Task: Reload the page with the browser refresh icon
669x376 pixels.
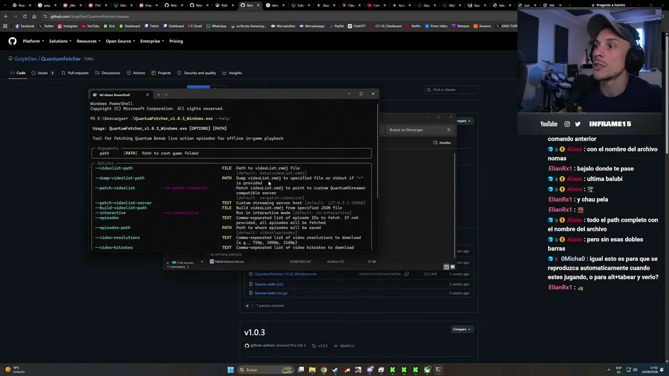Action: (25, 16)
